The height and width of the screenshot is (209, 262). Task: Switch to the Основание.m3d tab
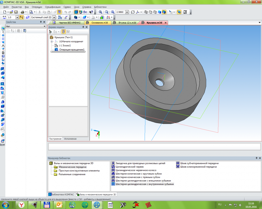pos(98,23)
